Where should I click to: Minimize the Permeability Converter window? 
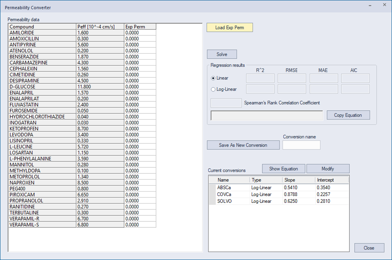tap(370, 5)
